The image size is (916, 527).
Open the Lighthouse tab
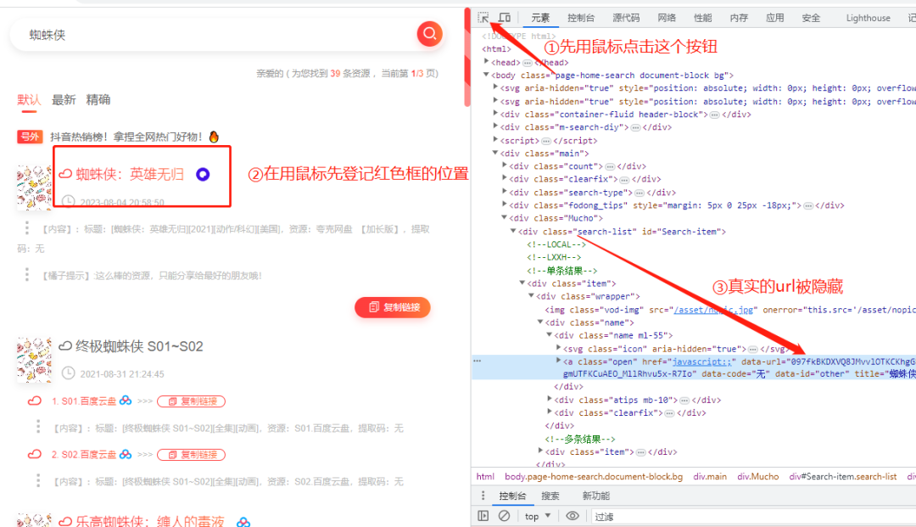tap(869, 18)
